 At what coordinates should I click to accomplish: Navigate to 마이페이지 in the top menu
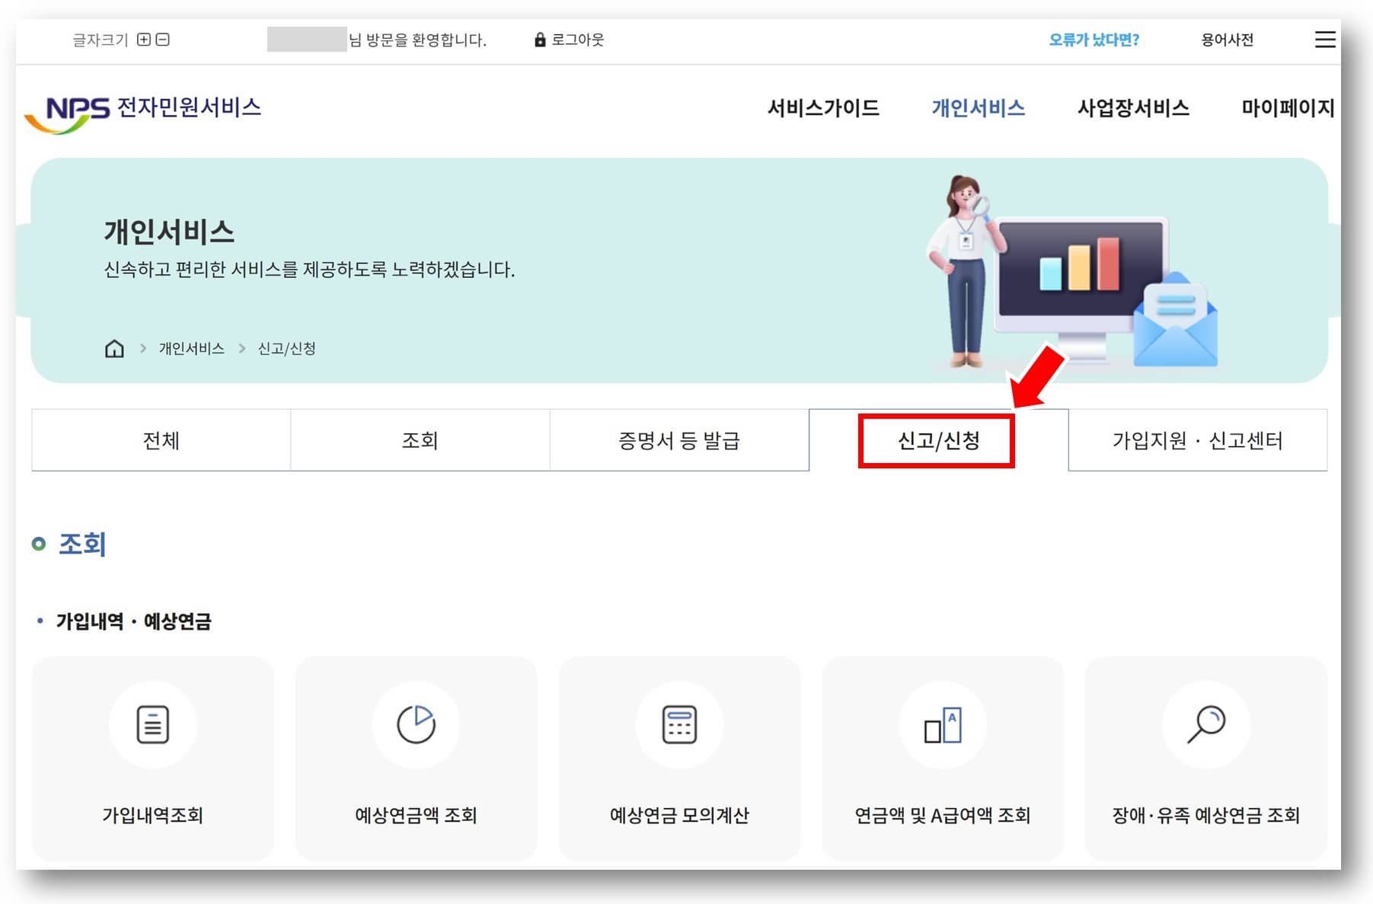[1287, 108]
